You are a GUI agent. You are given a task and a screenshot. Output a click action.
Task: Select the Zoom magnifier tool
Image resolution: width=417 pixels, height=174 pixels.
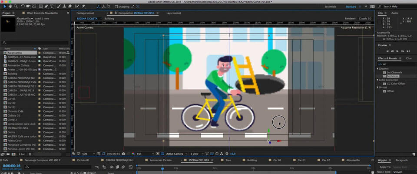[x=16, y=7]
